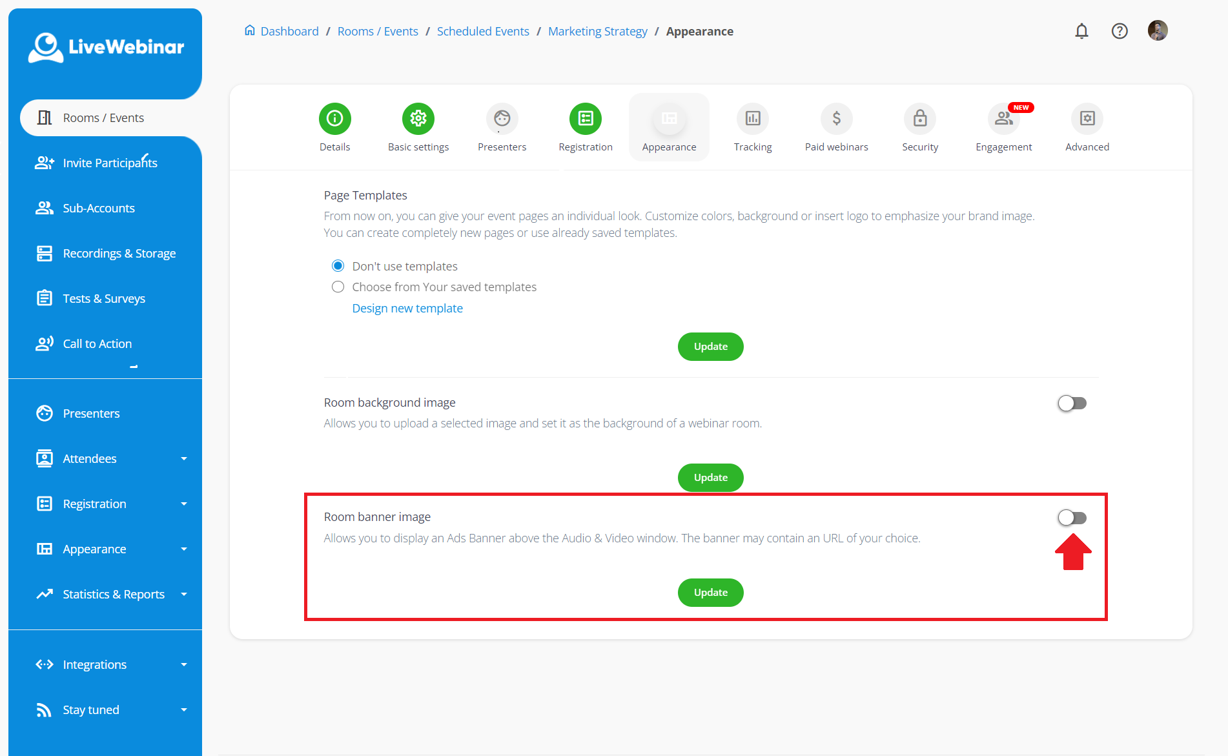Click the help question mark icon

pyautogui.click(x=1120, y=31)
